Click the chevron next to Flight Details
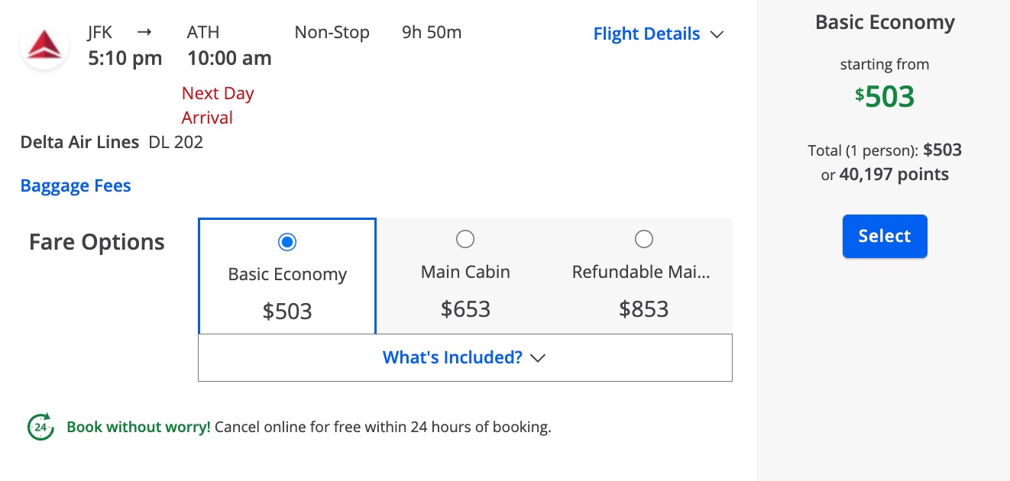Image resolution: width=1010 pixels, height=481 pixels. click(717, 34)
